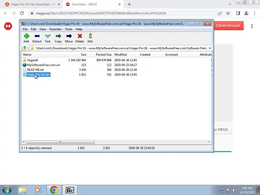Select the Move toolbar icon

69,38
